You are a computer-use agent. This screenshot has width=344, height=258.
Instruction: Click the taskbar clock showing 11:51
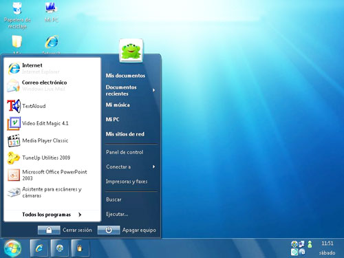327,244
